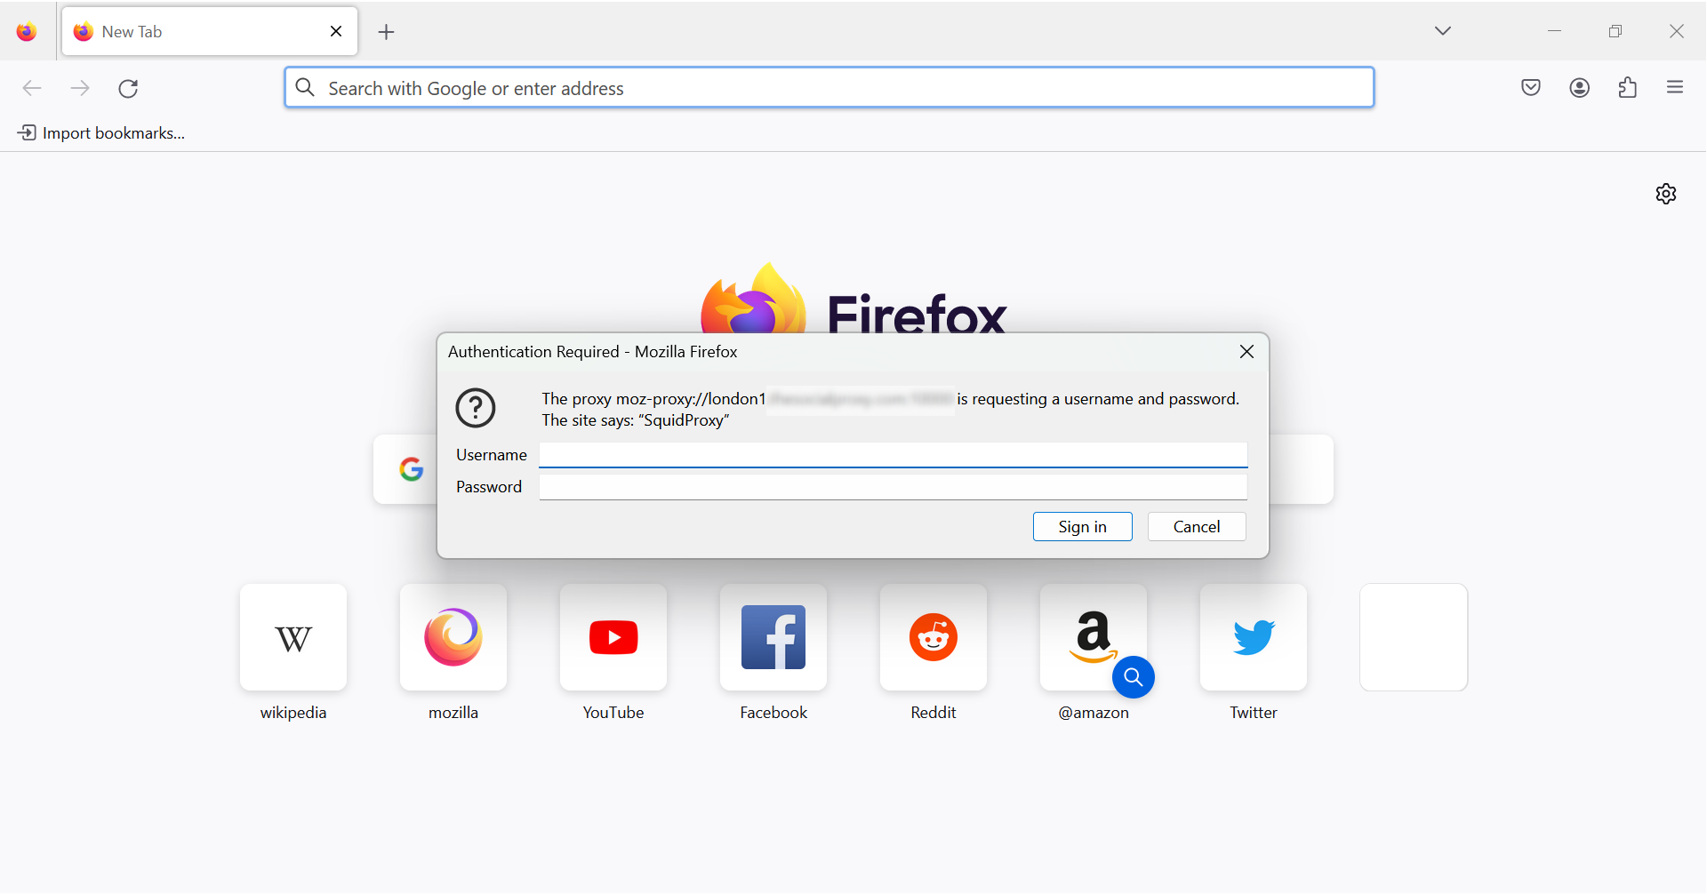The image size is (1707, 894).
Task: Open the Twitter shortcut tile
Action: tap(1254, 637)
